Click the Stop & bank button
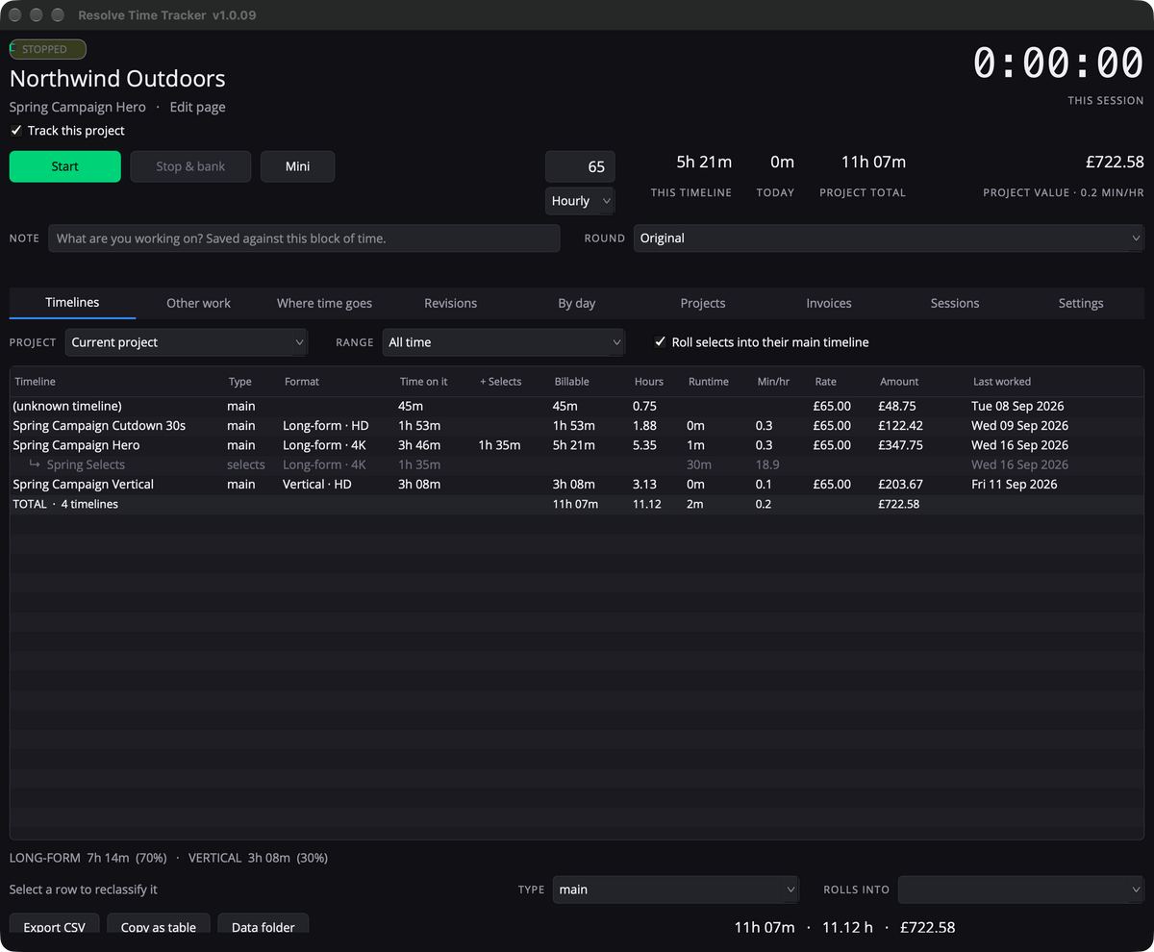Screen dimensions: 1154x952 (x=190, y=166)
